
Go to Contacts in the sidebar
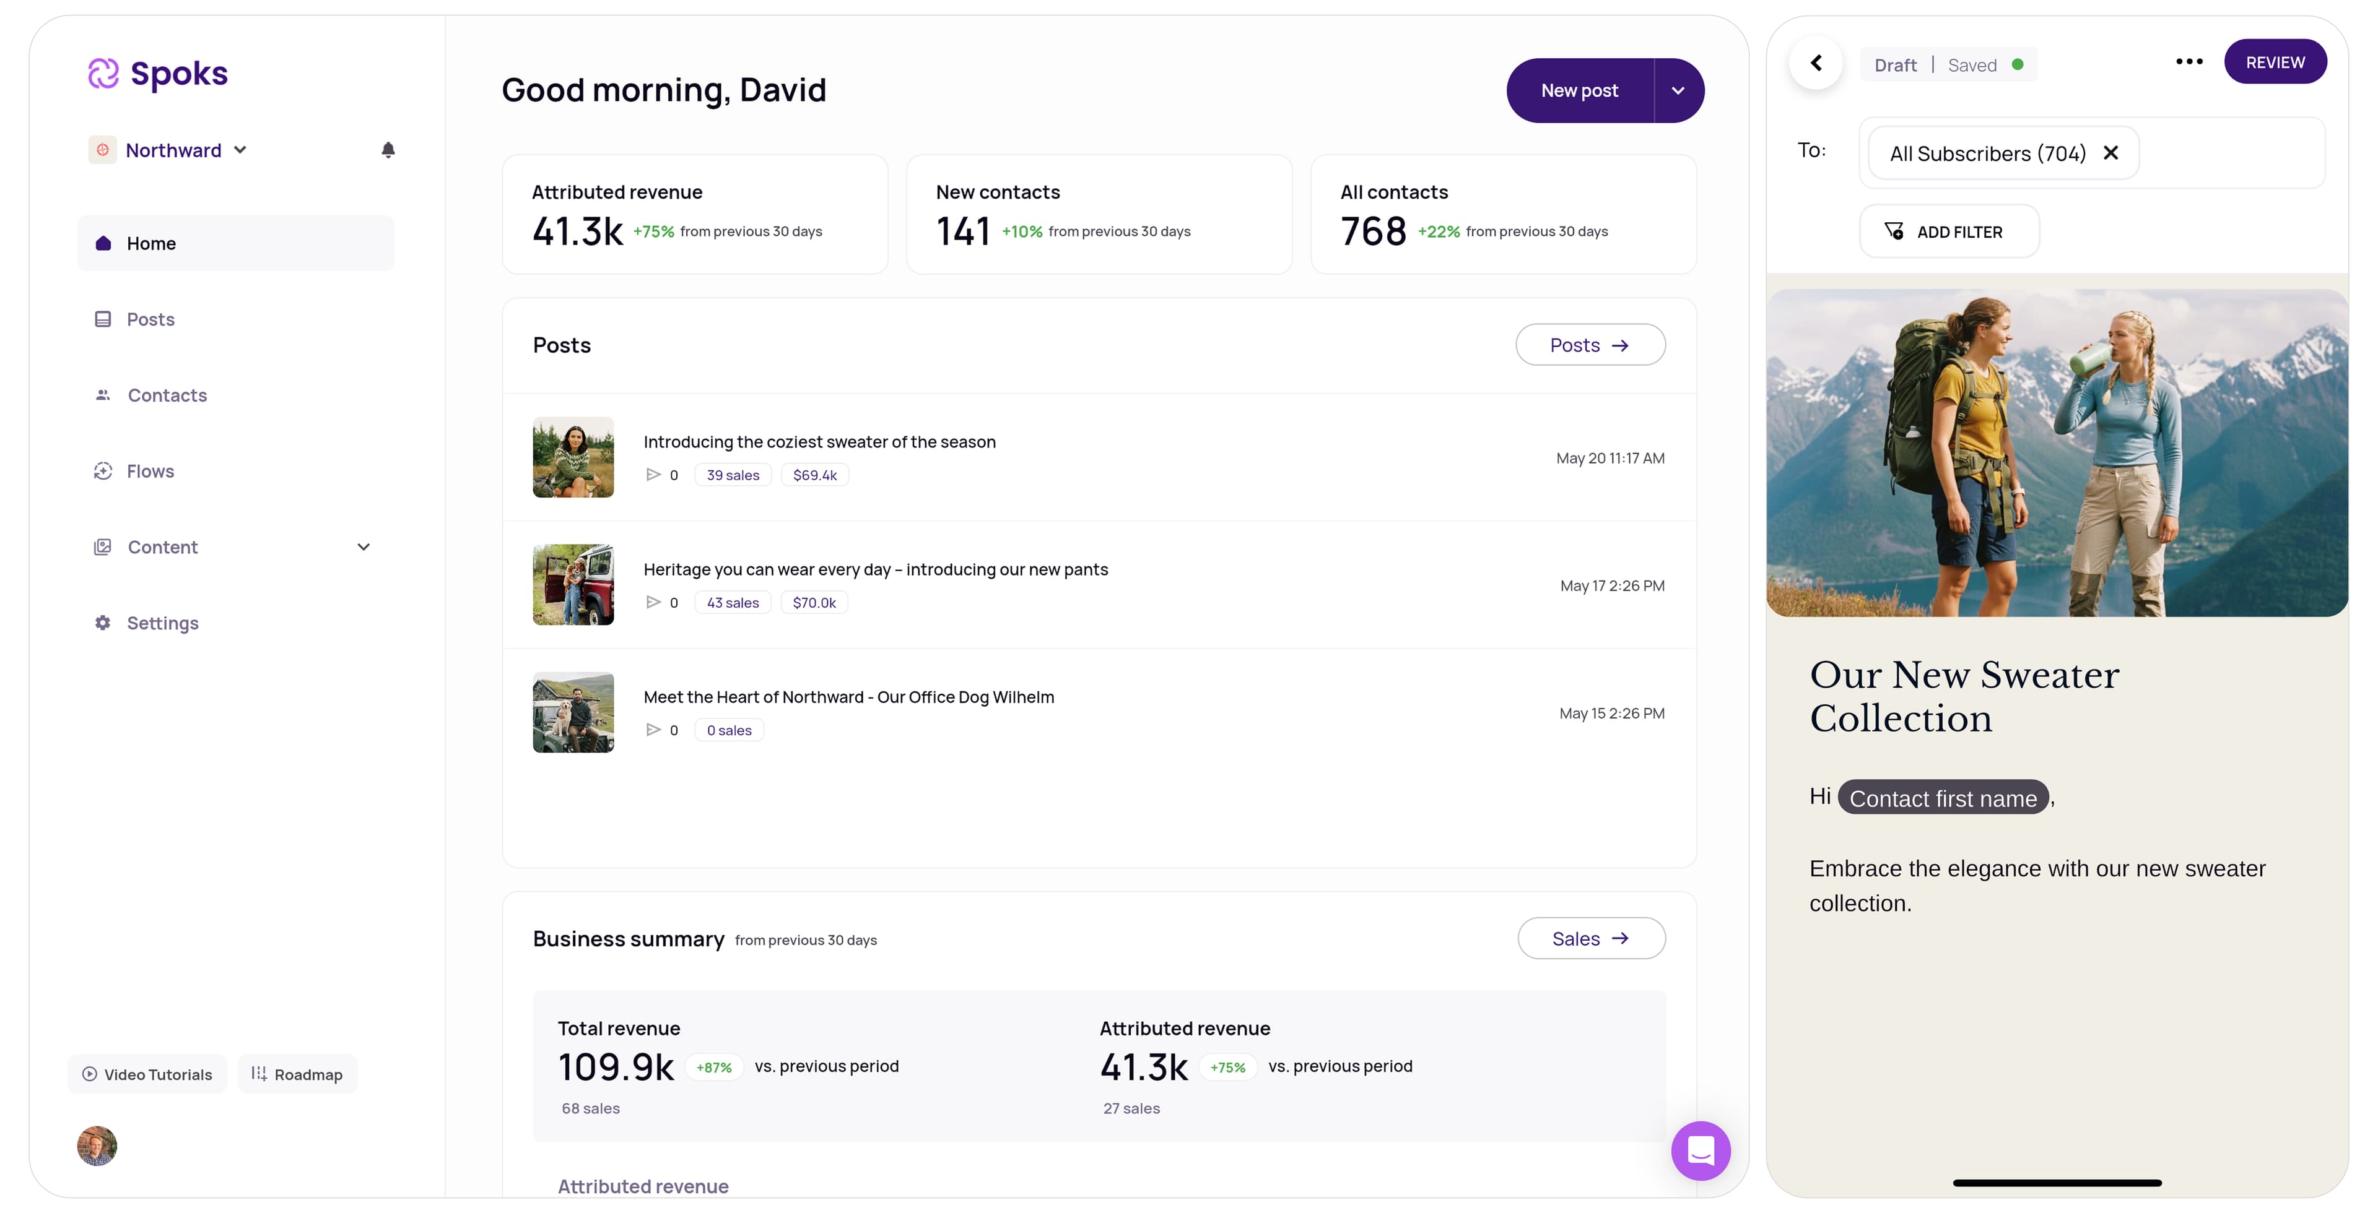coord(167,395)
